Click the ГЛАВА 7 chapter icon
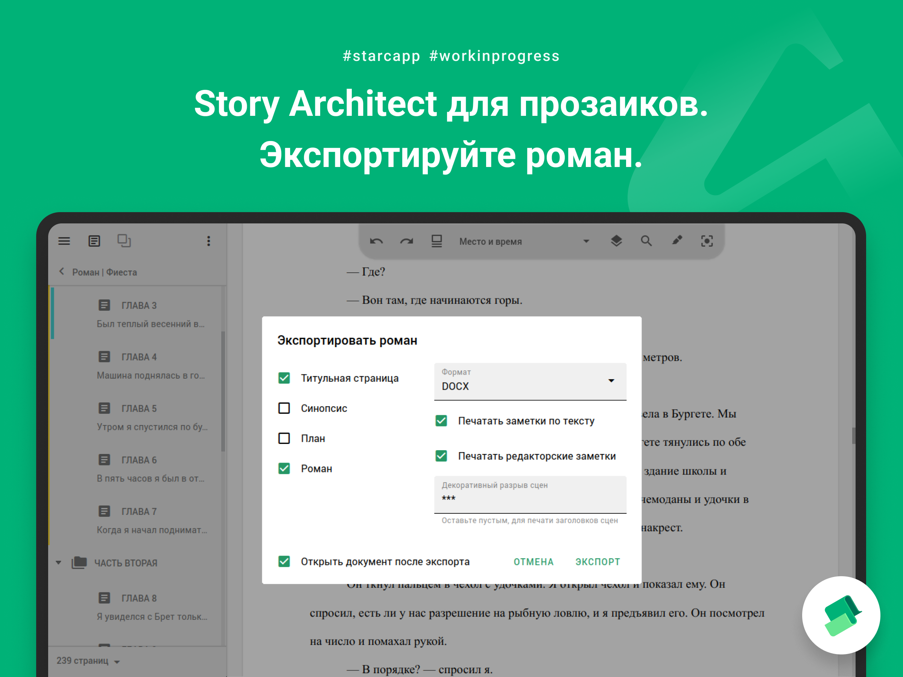Screen dimensions: 903x677 coord(104,511)
